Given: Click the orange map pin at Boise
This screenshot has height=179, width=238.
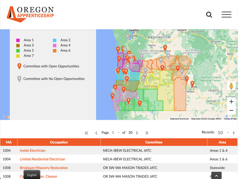Looking at the screenshot, I should tap(192, 84).
